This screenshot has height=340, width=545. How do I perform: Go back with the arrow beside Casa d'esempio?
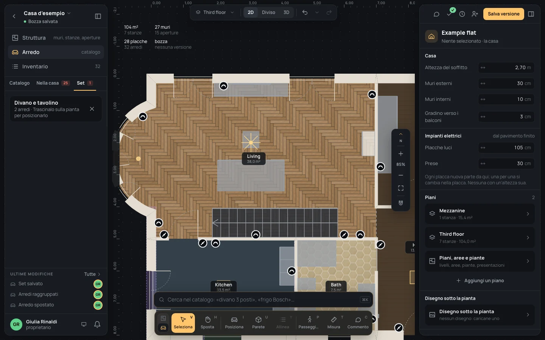tap(14, 16)
